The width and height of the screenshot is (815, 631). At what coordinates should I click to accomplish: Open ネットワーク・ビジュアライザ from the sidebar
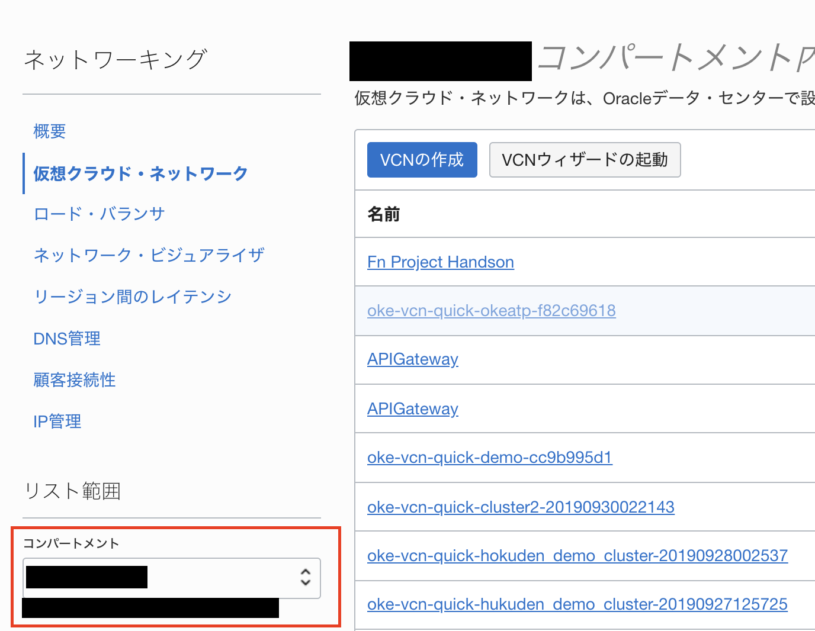click(149, 255)
